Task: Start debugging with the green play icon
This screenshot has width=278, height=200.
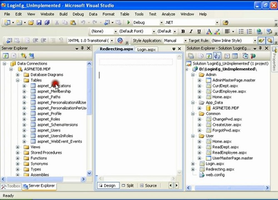Action: pyautogui.click(x=128, y=22)
